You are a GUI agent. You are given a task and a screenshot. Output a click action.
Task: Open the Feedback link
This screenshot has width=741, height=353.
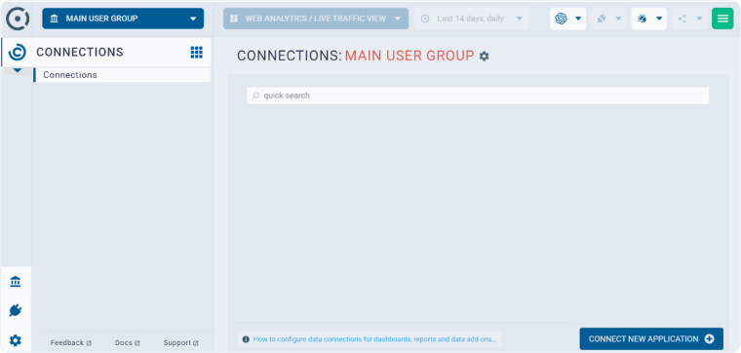coord(71,342)
